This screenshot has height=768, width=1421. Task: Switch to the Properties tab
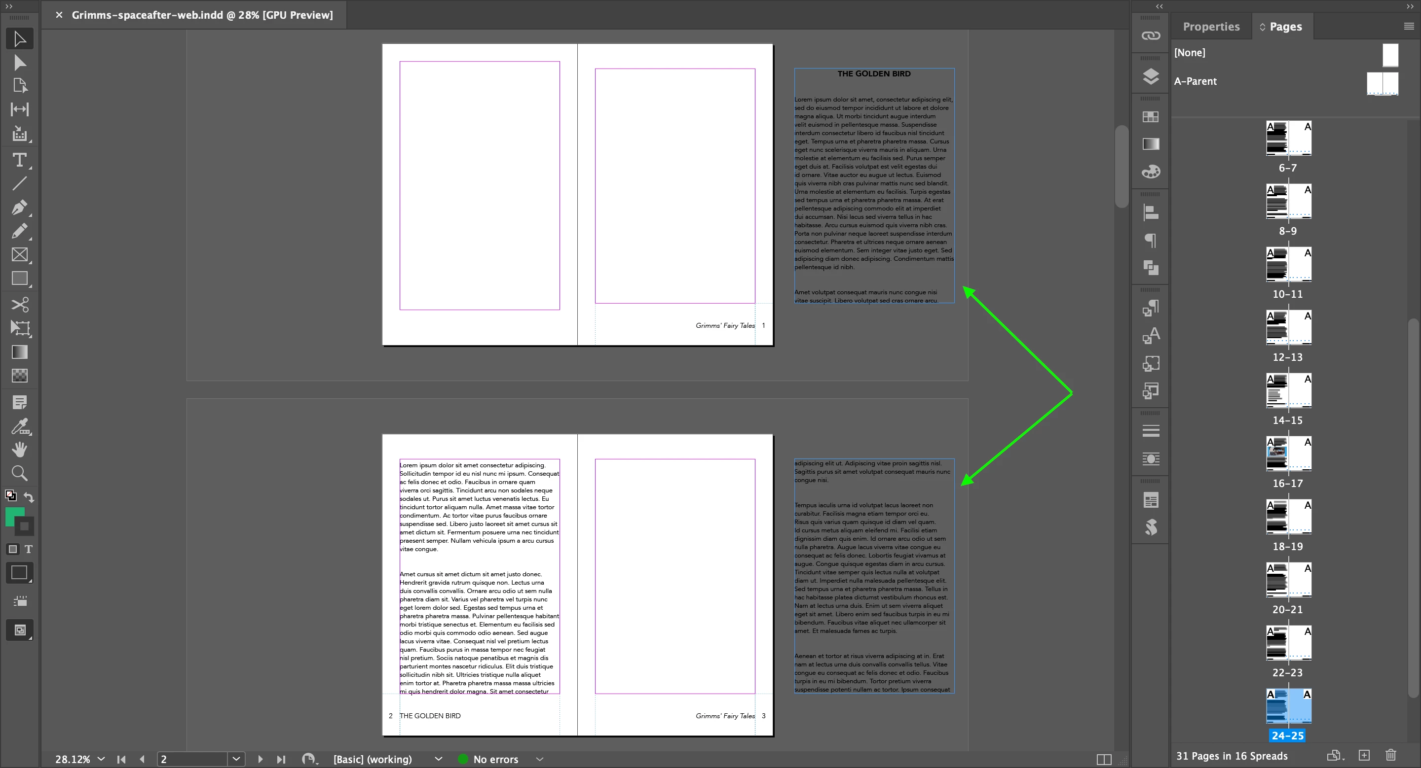click(x=1211, y=27)
